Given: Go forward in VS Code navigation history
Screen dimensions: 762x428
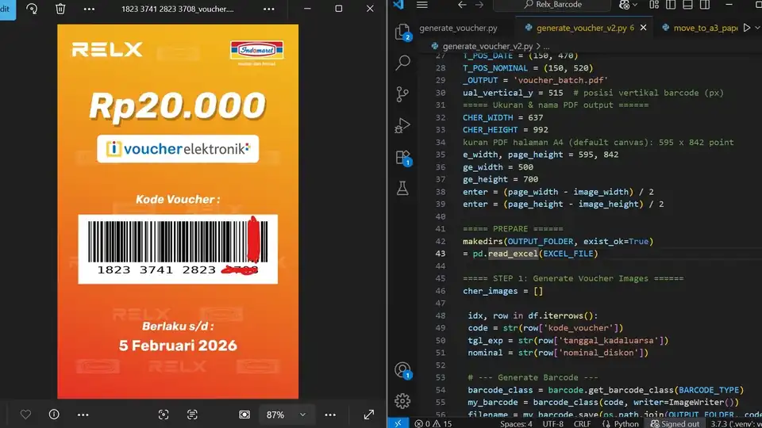Looking at the screenshot, I should click(x=479, y=5).
